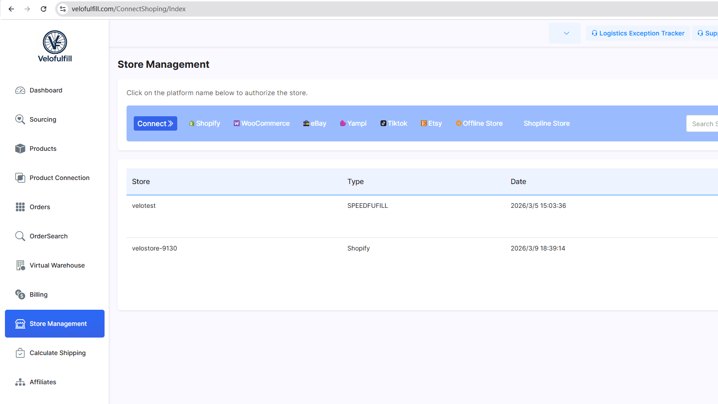Click into the Search store field
The height and width of the screenshot is (404, 718).
point(702,124)
